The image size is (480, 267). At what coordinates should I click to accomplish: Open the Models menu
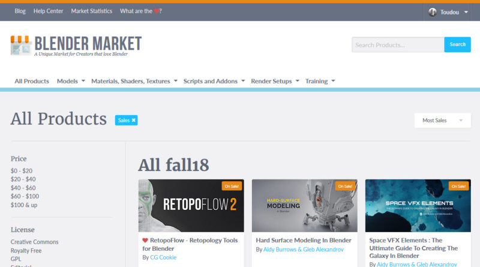[67, 81]
